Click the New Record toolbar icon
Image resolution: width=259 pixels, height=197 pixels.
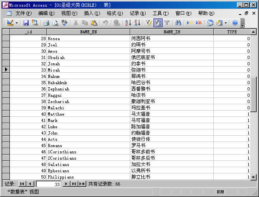189,23
